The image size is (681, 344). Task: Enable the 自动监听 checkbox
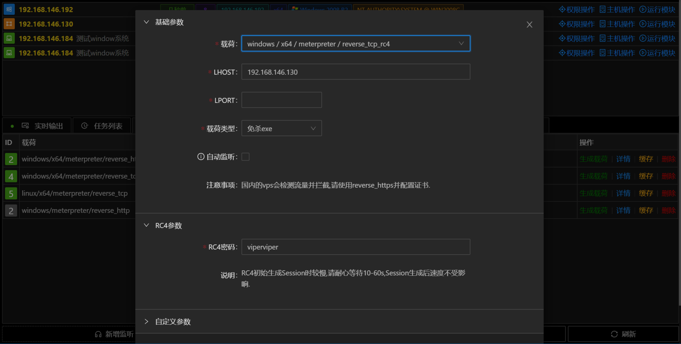tap(245, 157)
